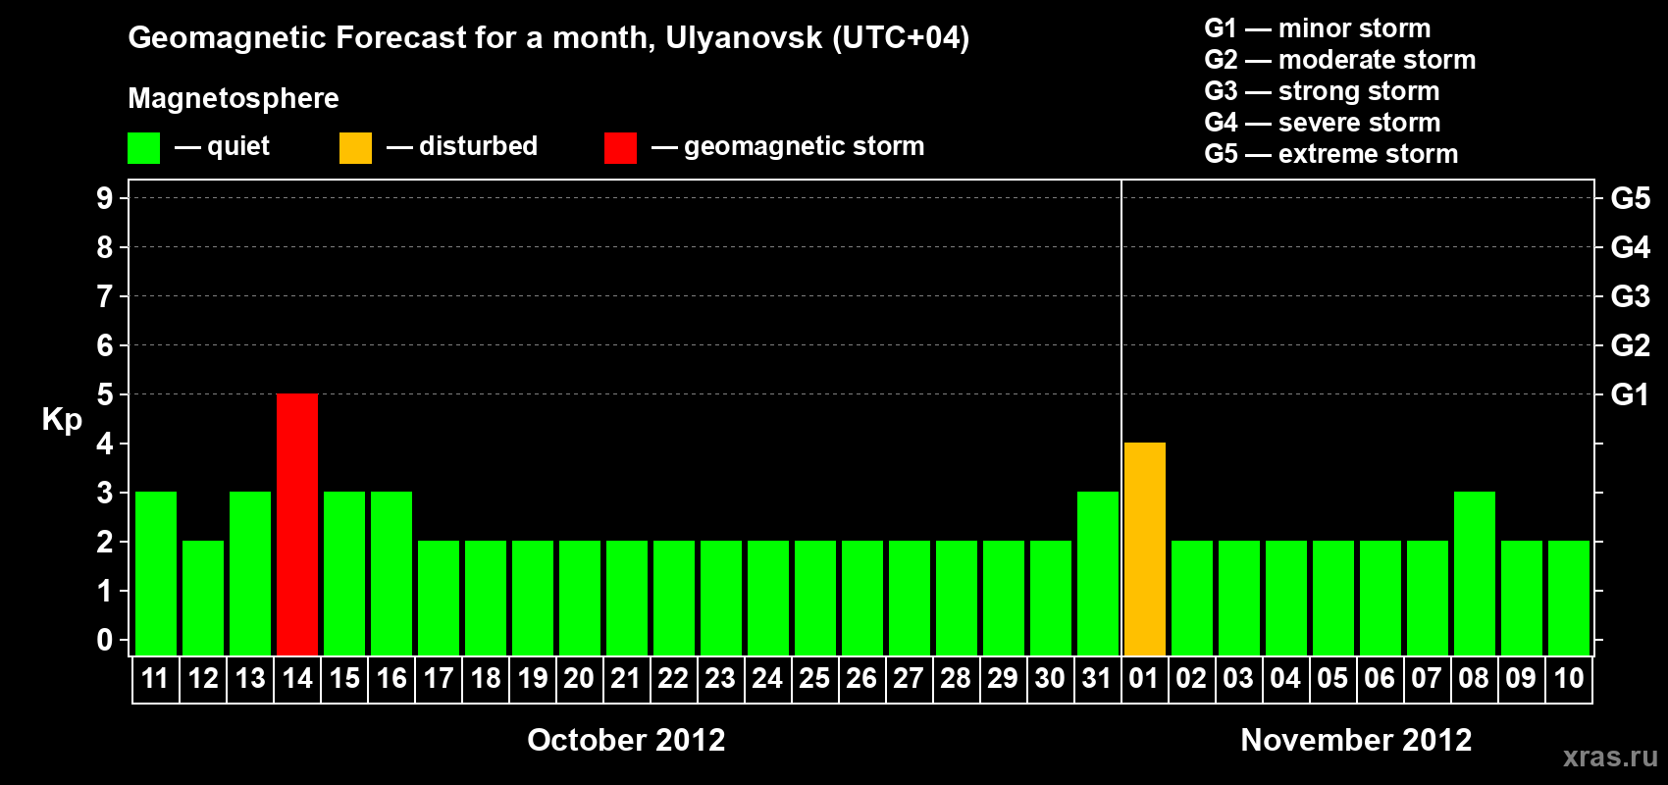Click the 'November 2012' month label
The image size is (1668, 785).
click(x=1356, y=740)
